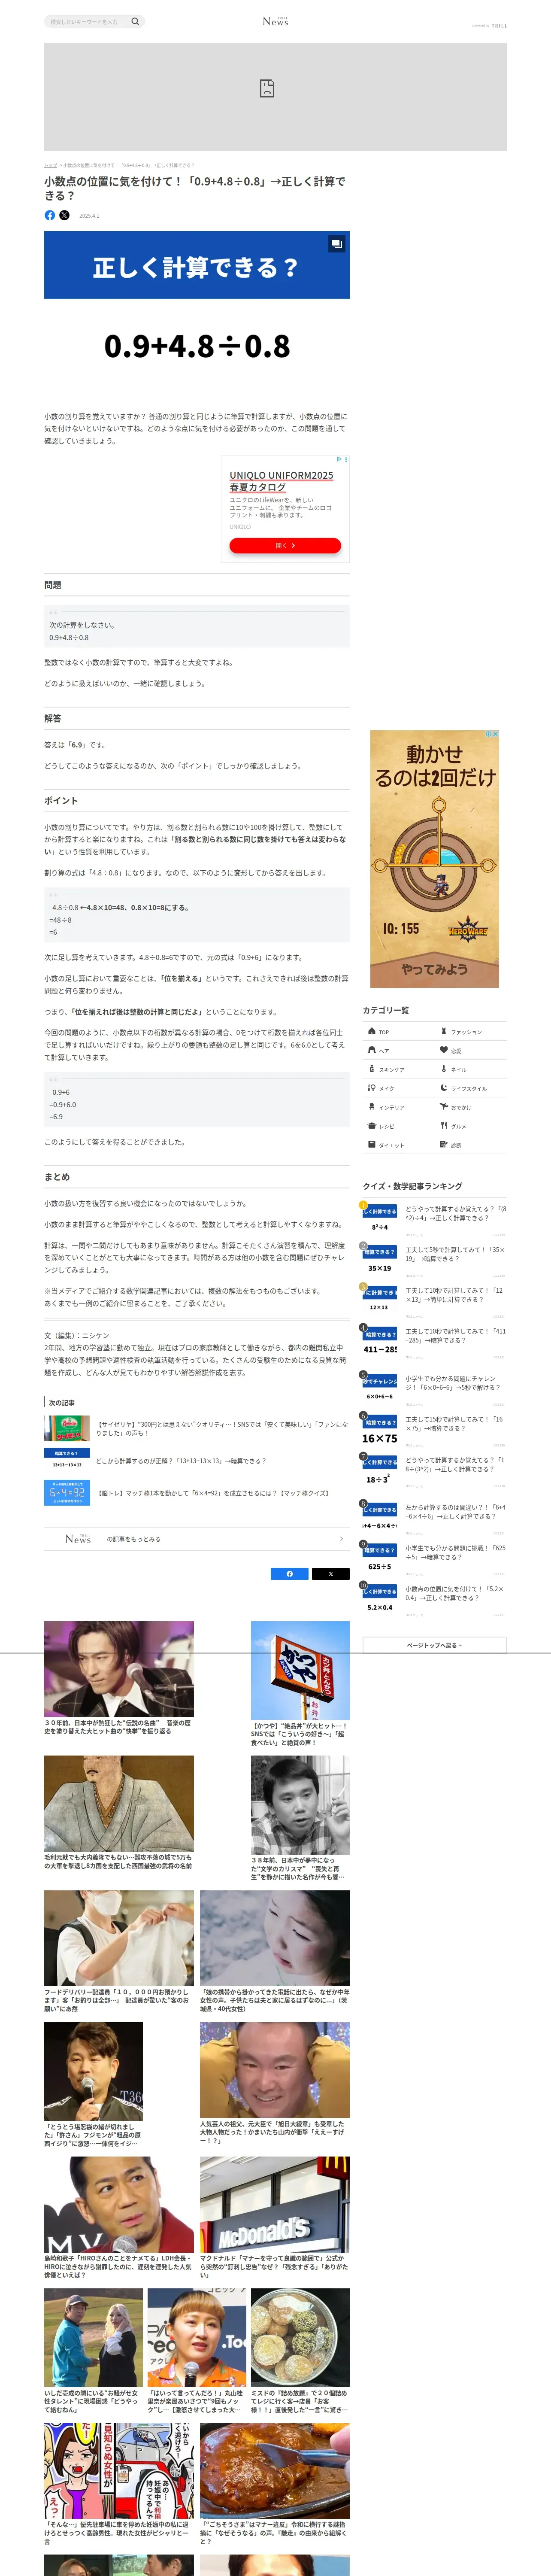
Task: Click the トップ breadcrumb link
Action: click(50, 165)
